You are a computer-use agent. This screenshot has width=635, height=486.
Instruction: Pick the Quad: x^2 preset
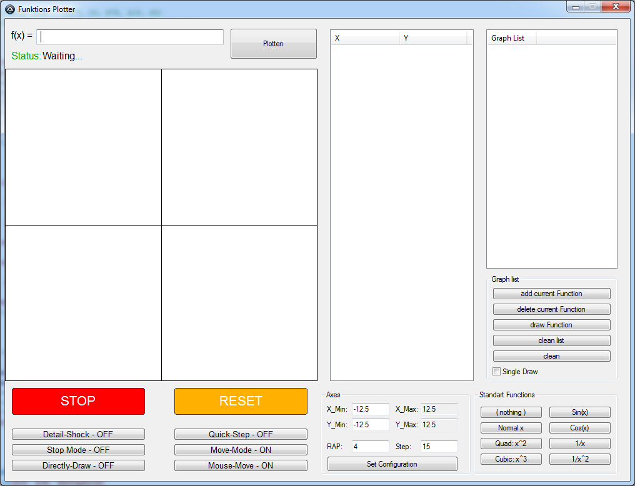click(511, 444)
